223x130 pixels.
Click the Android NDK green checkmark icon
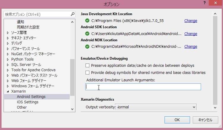click(87, 47)
